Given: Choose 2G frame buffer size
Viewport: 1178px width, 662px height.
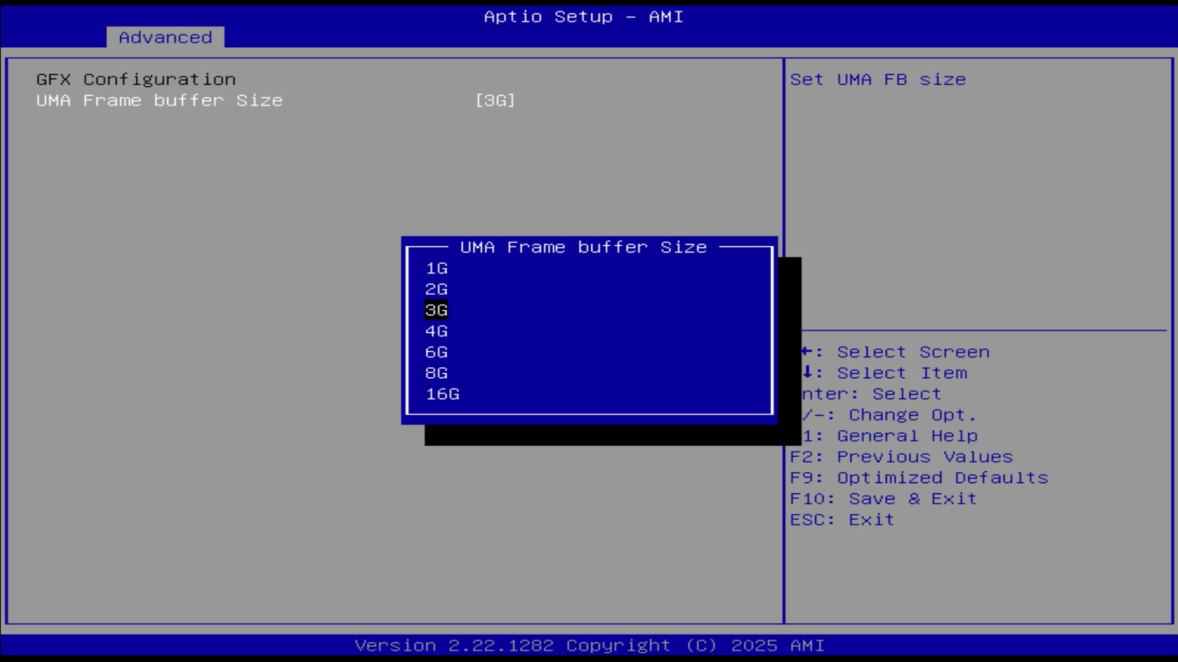Looking at the screenshot, I should 436,289.
